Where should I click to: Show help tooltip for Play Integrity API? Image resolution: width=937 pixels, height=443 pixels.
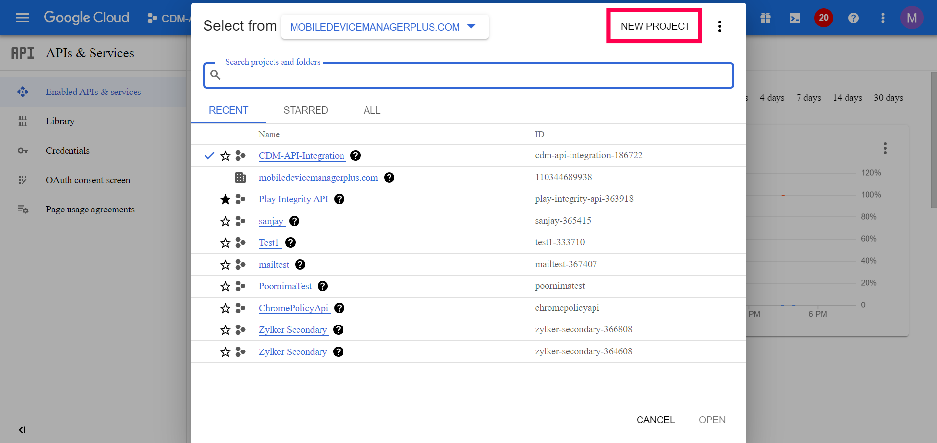pyautogui.click(x=339, y=199)
